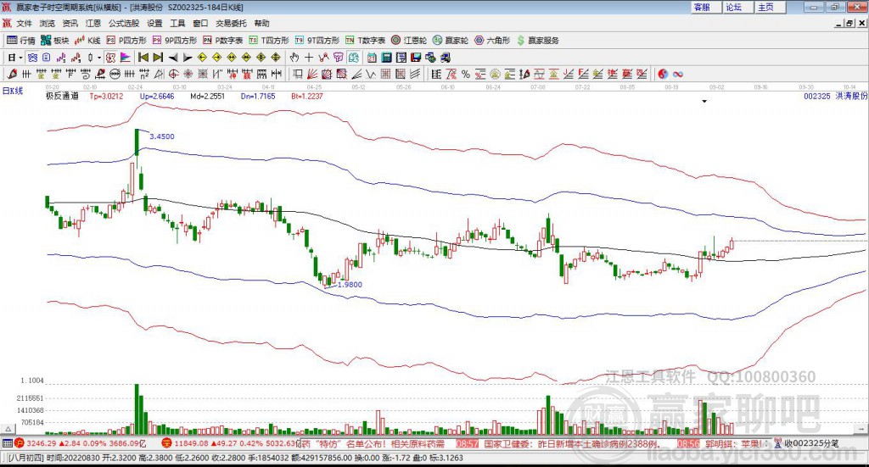
Task: Switch to the K线 candlestick chart
Action: point(87,41)
